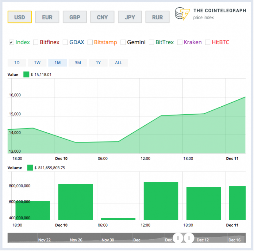Click the left range slider handle
The image size is (254, 251).
click(178, 238)
